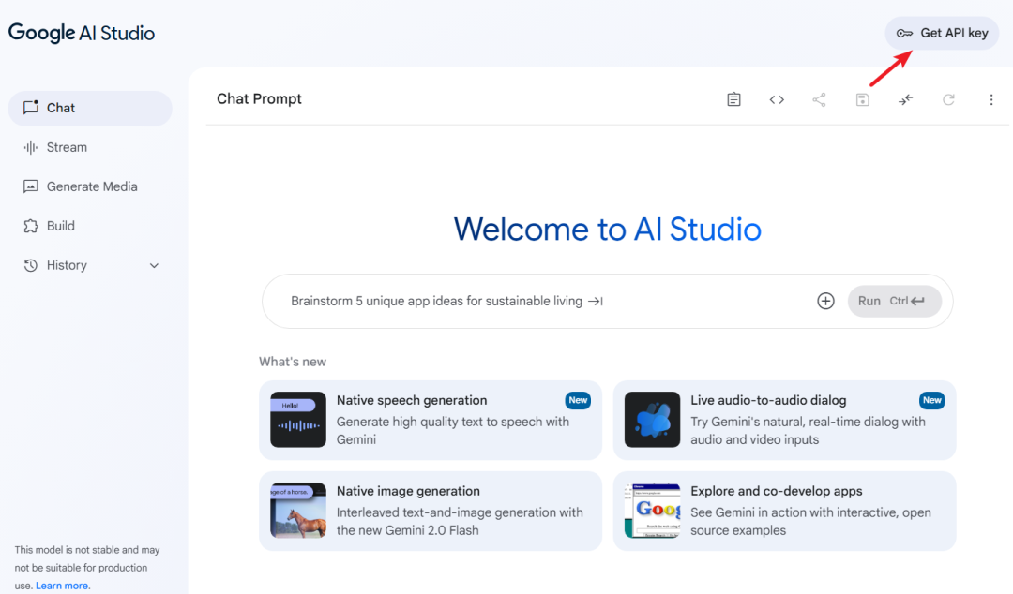Click the Get API key button
This screenshot has height=594, width=1013.
pos(942,33)
